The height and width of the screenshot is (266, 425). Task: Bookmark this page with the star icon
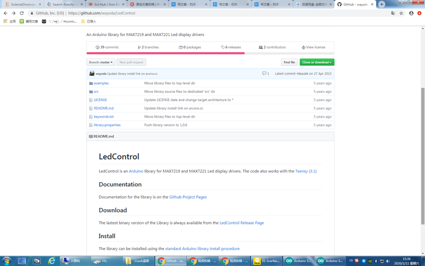pos(401,13)
